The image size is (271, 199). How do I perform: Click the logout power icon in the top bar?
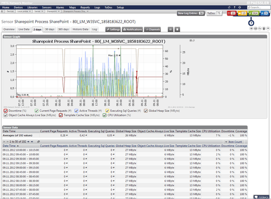tap(240, 7)
